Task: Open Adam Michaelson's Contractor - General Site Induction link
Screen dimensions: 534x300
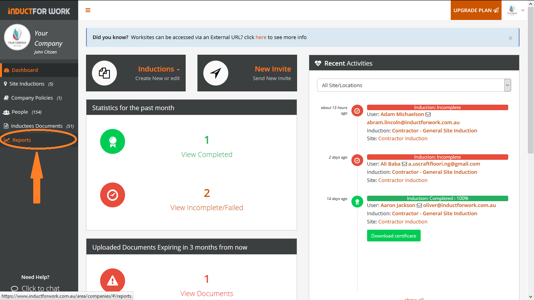Action: [435, 131]
